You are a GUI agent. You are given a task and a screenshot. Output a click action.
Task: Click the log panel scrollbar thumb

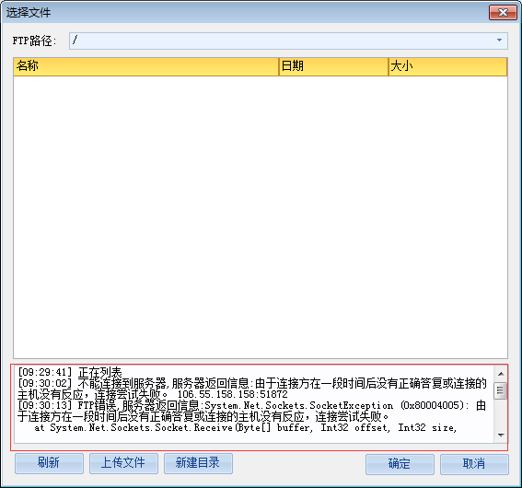pos(500,390)
